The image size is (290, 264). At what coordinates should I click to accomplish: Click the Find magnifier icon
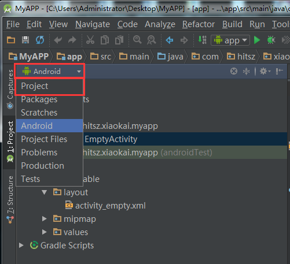coord(137,40)
